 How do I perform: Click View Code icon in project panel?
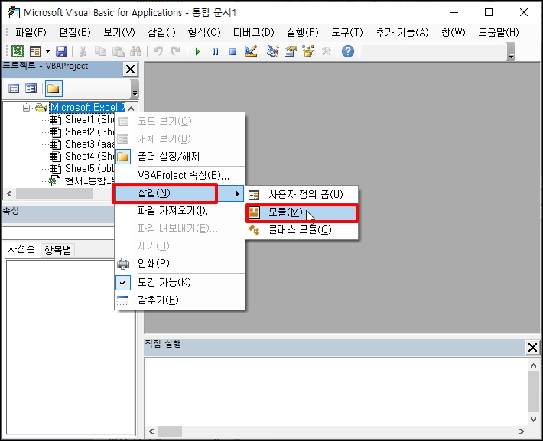click(14, 89)
